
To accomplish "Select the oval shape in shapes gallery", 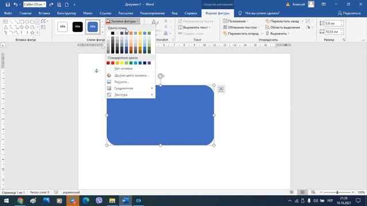I will (x=27, y=22).
